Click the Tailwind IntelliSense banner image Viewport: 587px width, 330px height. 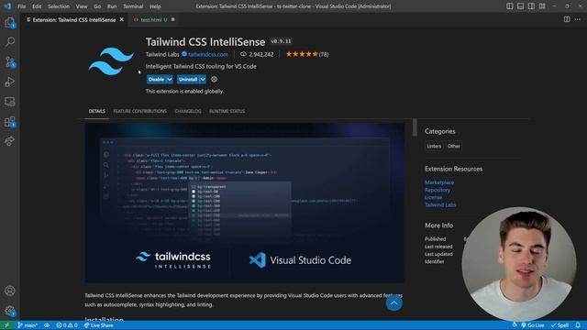tap(245, 203)
